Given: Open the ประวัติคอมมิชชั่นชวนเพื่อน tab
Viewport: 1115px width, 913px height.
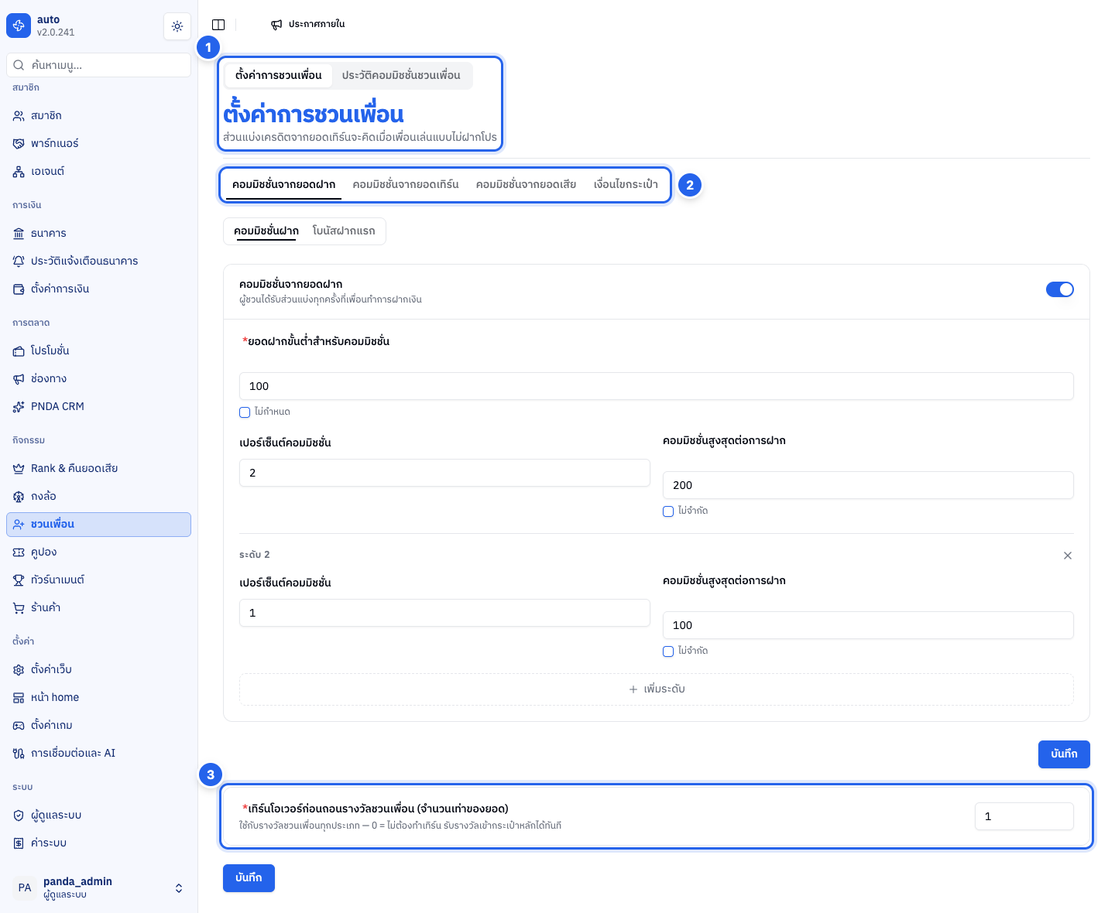Looking at the screenshot, I should [x=401, y=75].
